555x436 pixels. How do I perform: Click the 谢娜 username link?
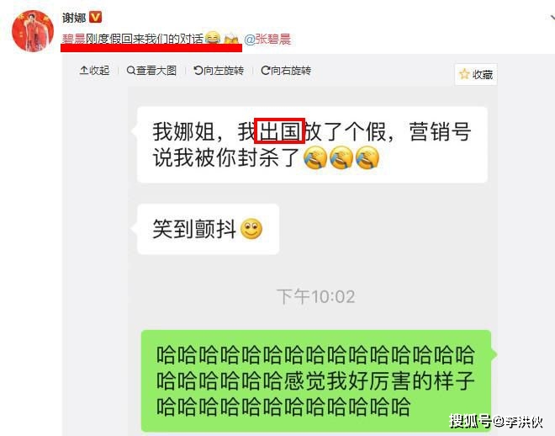click(x=74, y=18)
